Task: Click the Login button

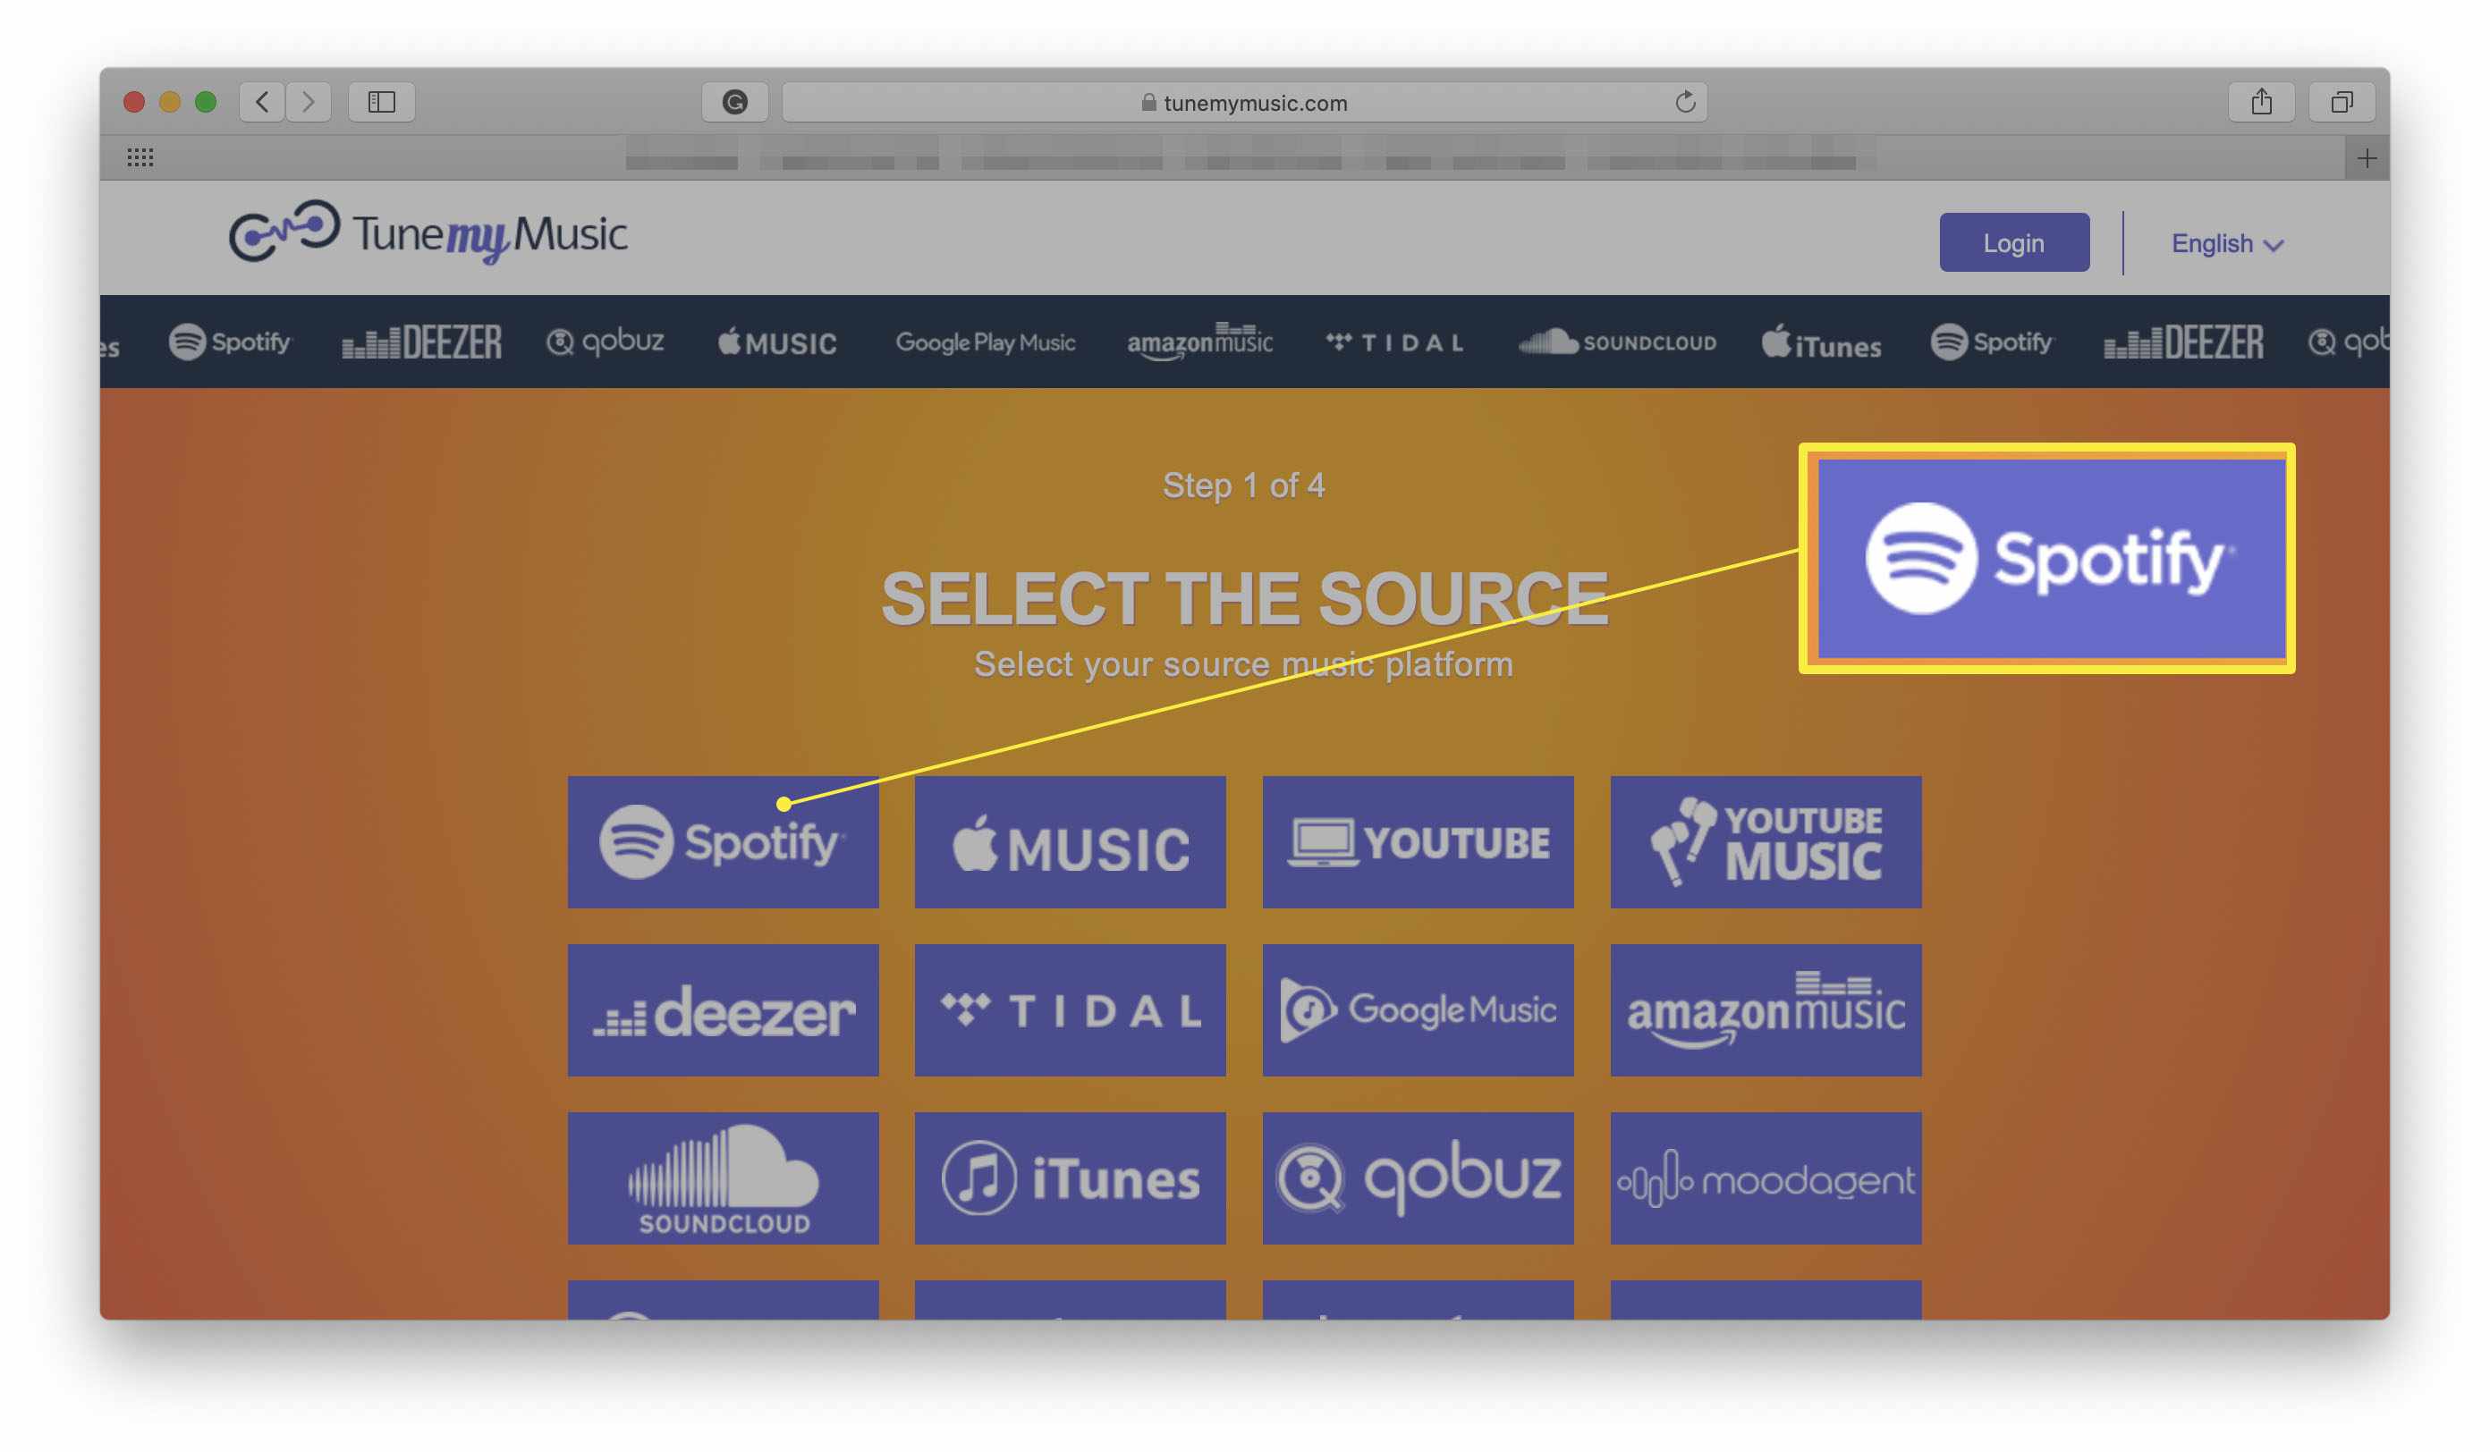Action: [2014, 242]
